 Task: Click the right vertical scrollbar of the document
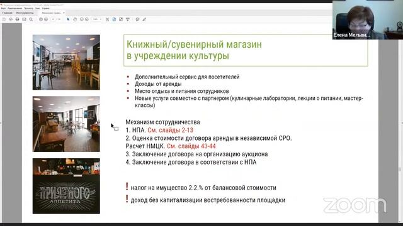tap(400, 123)
